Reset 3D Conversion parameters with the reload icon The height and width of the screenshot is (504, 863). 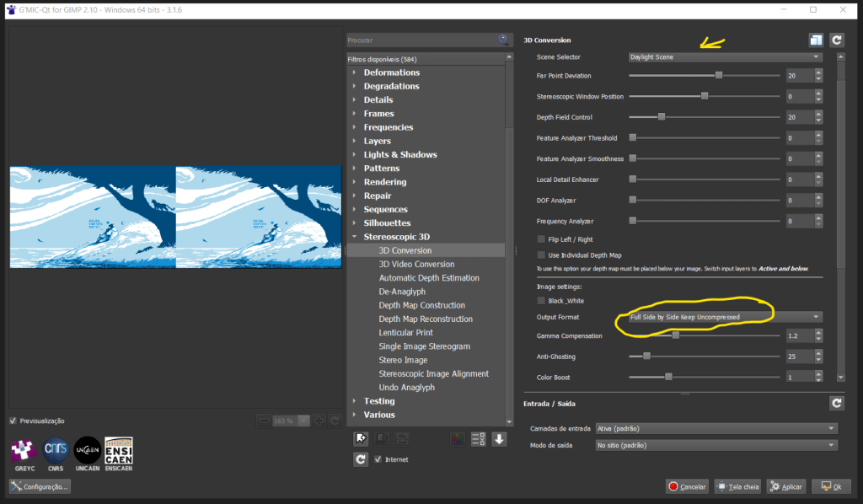pyautogui.click(x=836, y=40)
